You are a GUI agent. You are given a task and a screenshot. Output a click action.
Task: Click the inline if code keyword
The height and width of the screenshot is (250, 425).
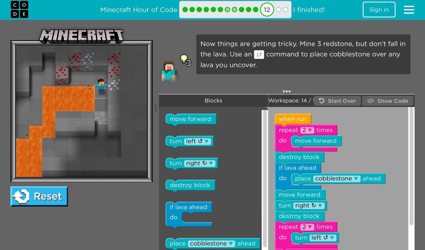259,54
